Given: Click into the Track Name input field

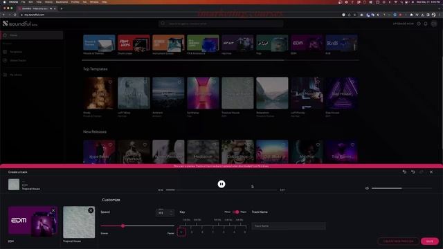Looking at the screenshot, I should pyautogui.click(x=289, y=226).
